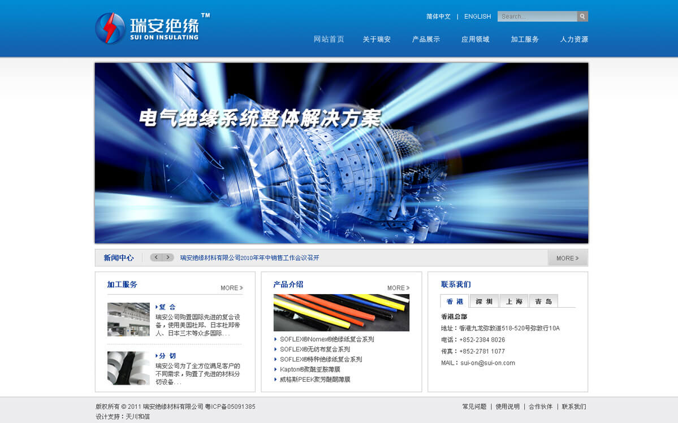Select the 青岛 contact tab
Image resolution: width=678 pixels, height=423 pixels.
[x=543, y=302]
